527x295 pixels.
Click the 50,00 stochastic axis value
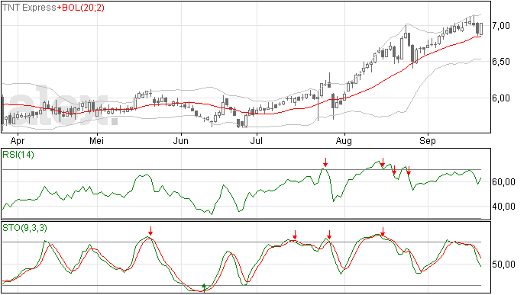pyautogui.click(x=503, y=265)
